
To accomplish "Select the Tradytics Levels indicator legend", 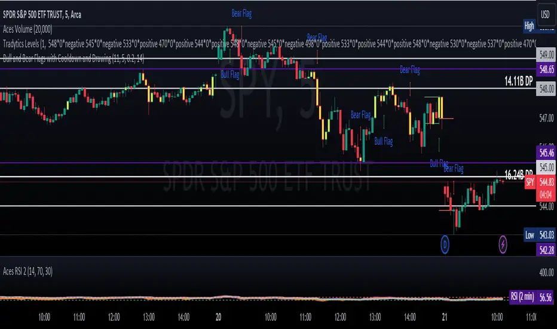I will tap(270, 44).
